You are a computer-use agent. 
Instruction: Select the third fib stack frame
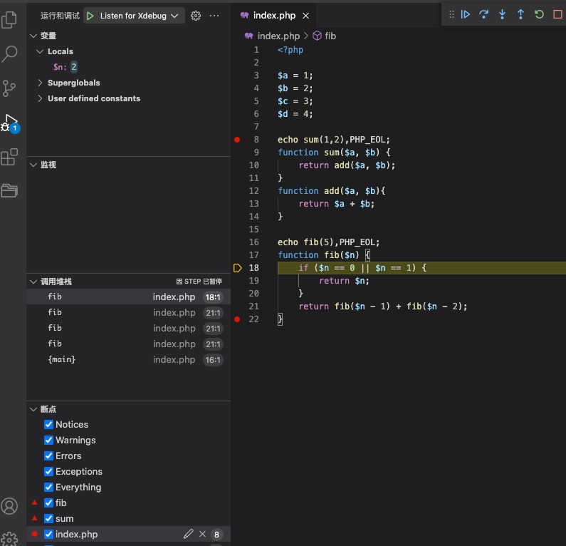(x=128, y=328)
